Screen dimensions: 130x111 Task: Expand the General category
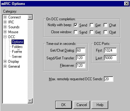5,66
